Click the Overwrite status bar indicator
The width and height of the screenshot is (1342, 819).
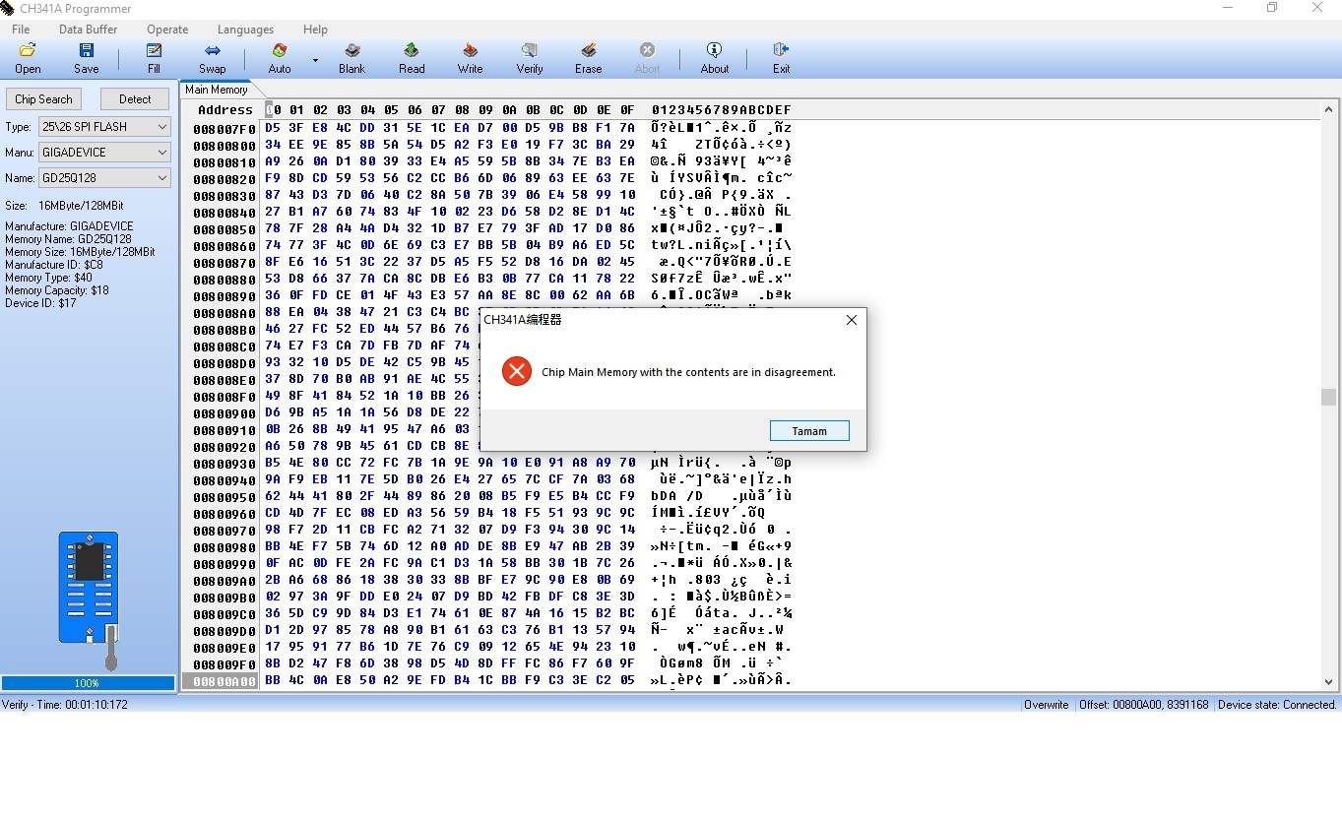click(1046, 705)
